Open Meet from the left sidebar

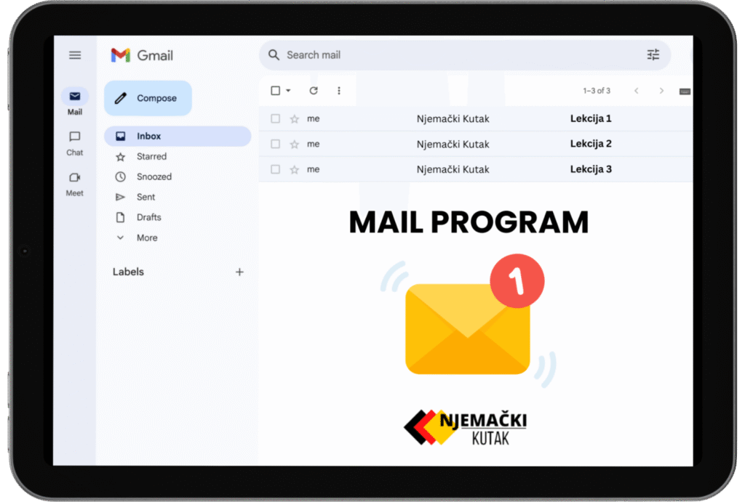point(74,183)
